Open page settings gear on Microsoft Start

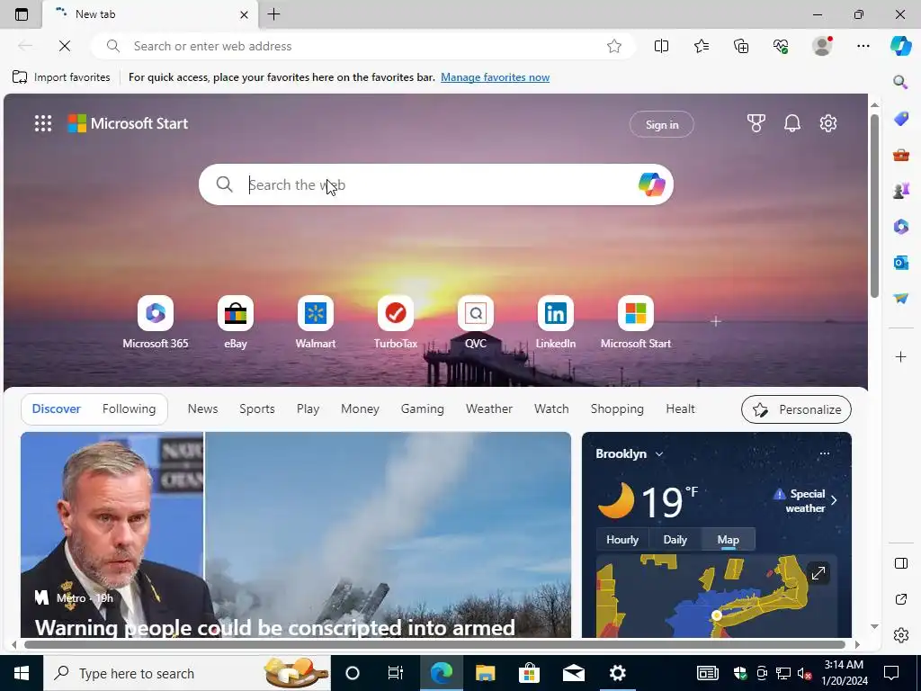click(x=828, y=123)
